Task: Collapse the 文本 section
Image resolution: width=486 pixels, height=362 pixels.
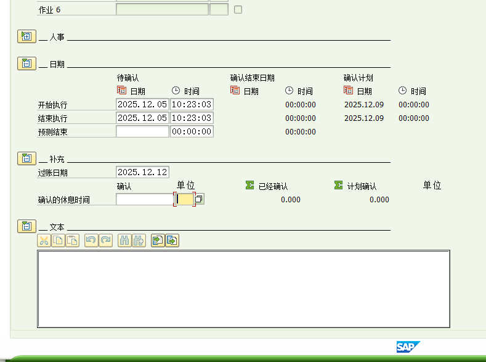Action: click(26, 226)
